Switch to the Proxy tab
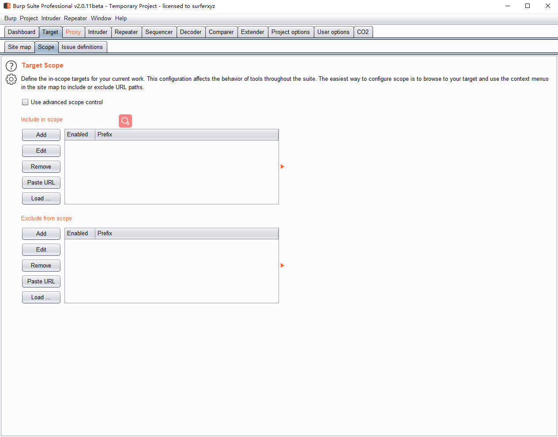The height and width of the screenshot is (437, 558). (73, 32)
